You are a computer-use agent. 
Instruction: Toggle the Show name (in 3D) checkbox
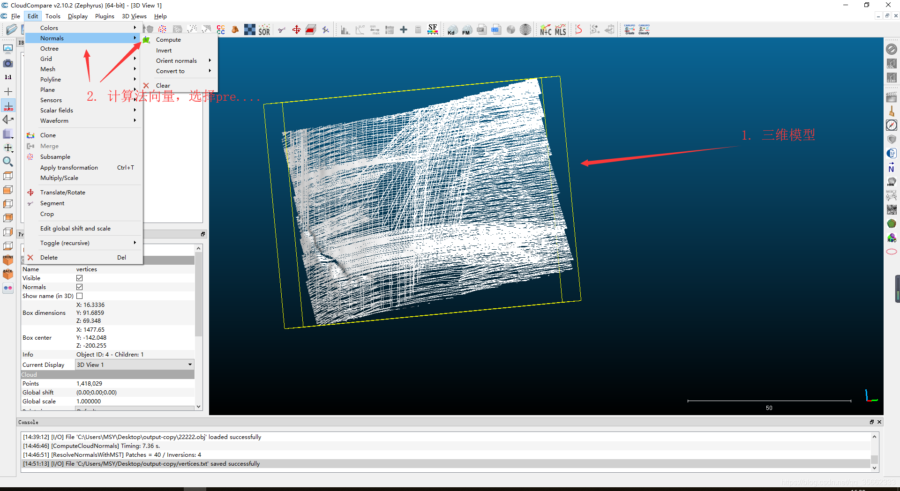coord(80,296)
